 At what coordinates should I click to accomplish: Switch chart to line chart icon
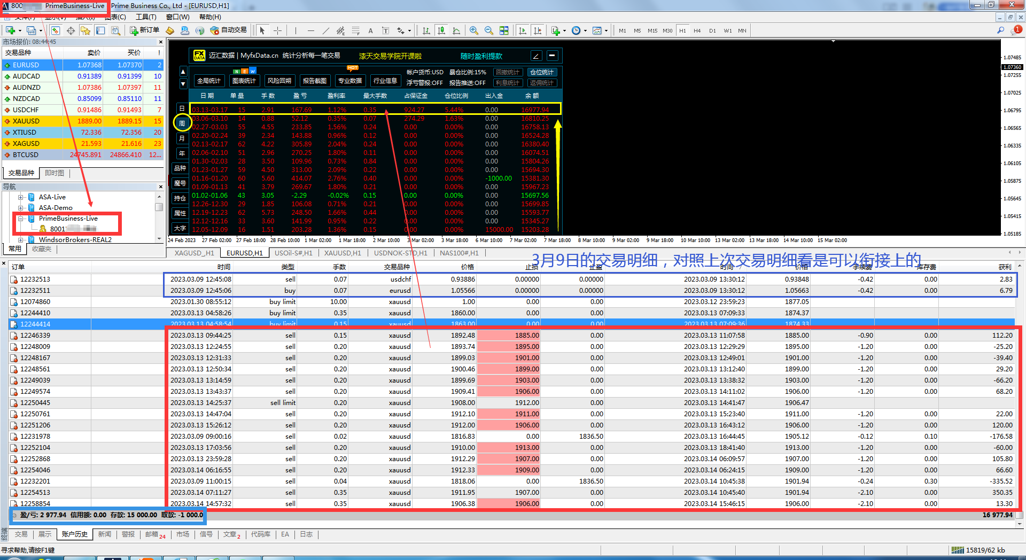[x=456, y=30]
